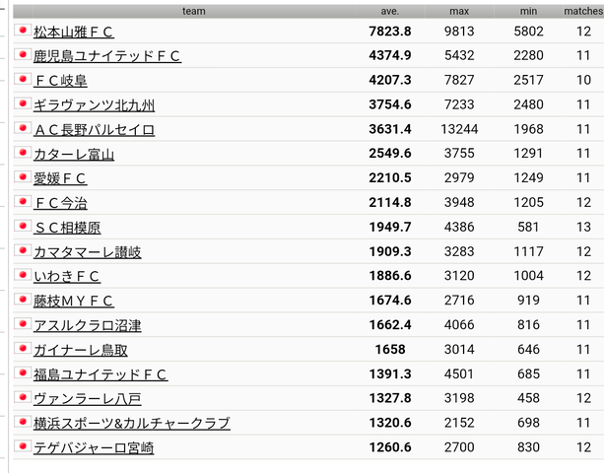Sort by the max column header

[459, 11]
